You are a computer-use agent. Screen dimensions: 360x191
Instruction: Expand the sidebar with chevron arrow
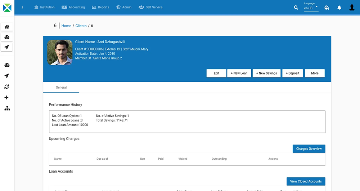[22, 7]
